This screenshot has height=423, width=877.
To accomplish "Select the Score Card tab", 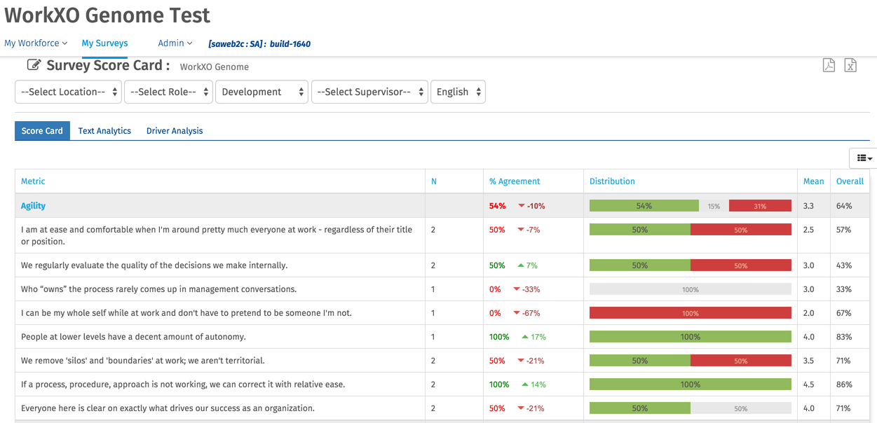I will coord(42,131).
